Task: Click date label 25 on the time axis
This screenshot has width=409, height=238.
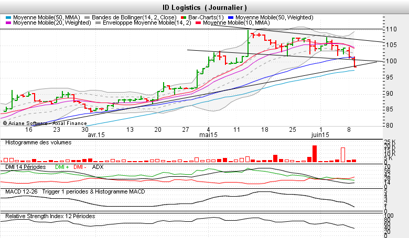Action: (293, 130)
